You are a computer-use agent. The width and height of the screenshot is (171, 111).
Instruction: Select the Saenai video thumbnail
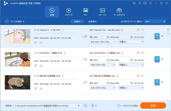click(x=17, y=36)
